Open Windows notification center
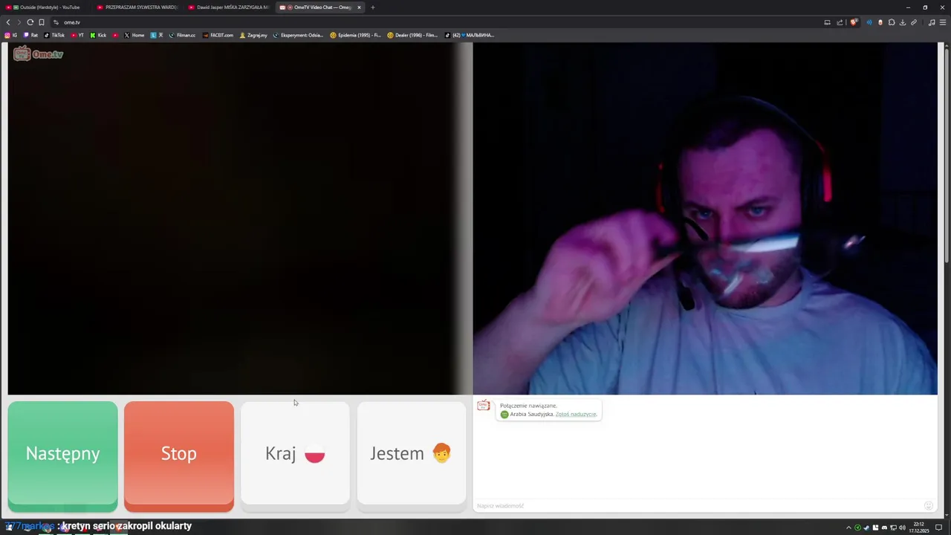The width and height of the screenshot is (951, 535). point(938,528)
